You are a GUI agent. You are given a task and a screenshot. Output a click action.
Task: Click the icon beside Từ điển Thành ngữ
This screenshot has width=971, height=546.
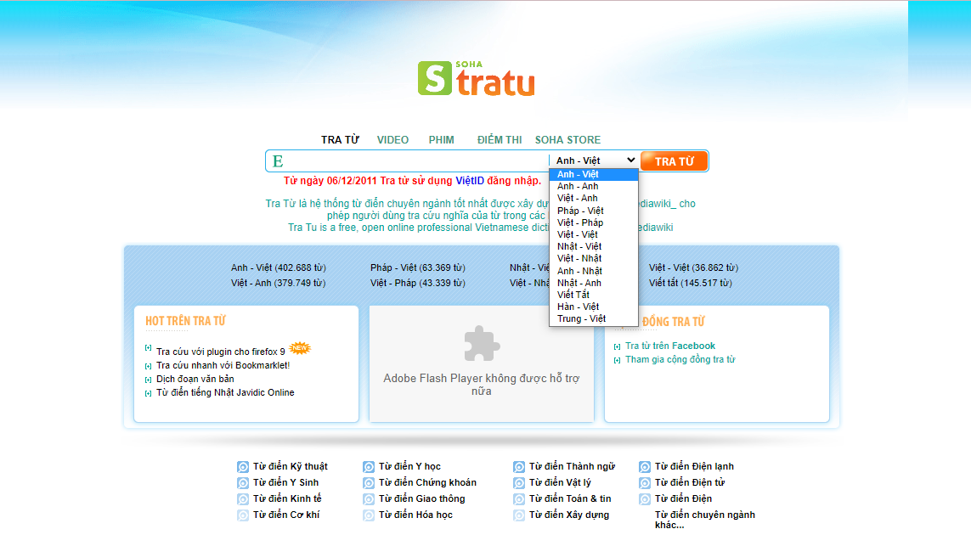pyautogui.click(x=519, y=467)
